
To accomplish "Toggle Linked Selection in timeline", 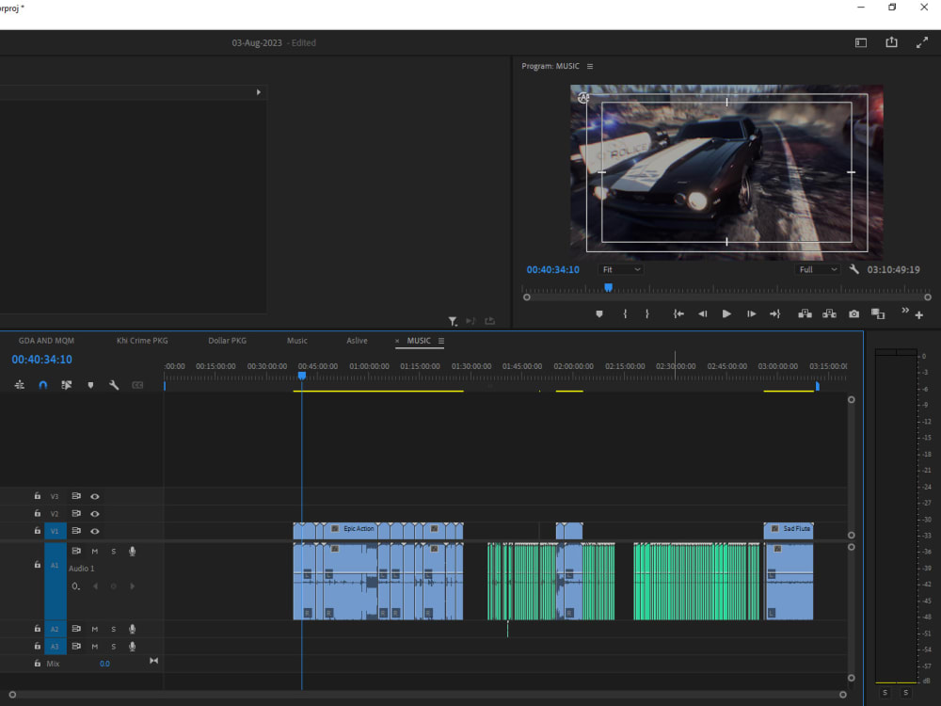I will point(67,385).
